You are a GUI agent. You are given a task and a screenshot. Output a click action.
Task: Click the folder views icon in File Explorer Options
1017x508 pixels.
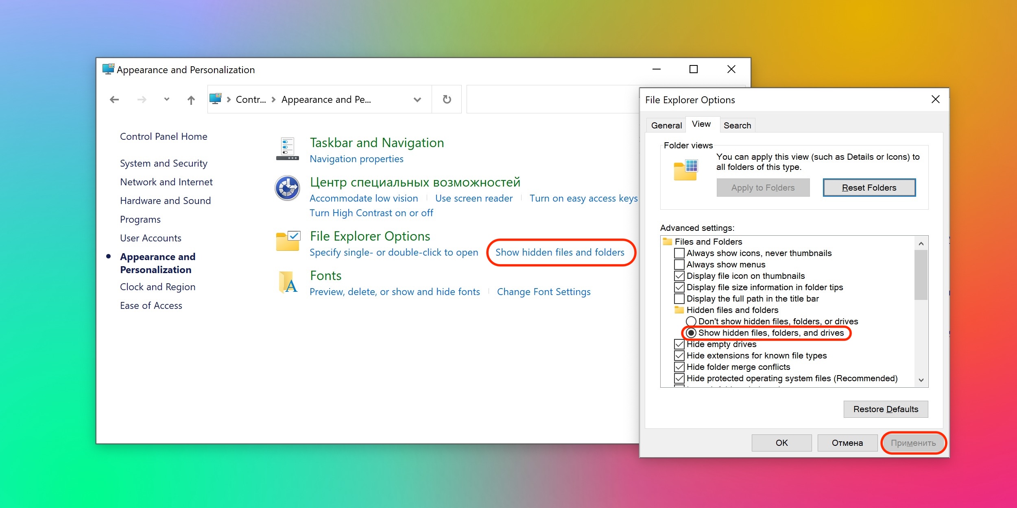tap(685, 170)
